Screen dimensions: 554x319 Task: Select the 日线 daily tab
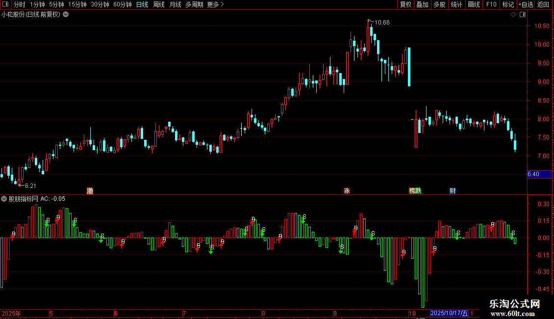(142, 4)
